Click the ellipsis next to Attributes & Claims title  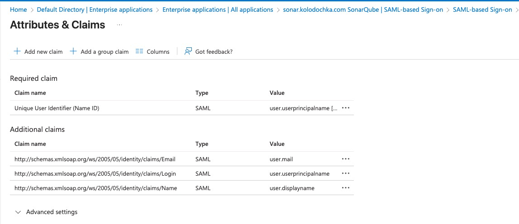coord(119,25)
